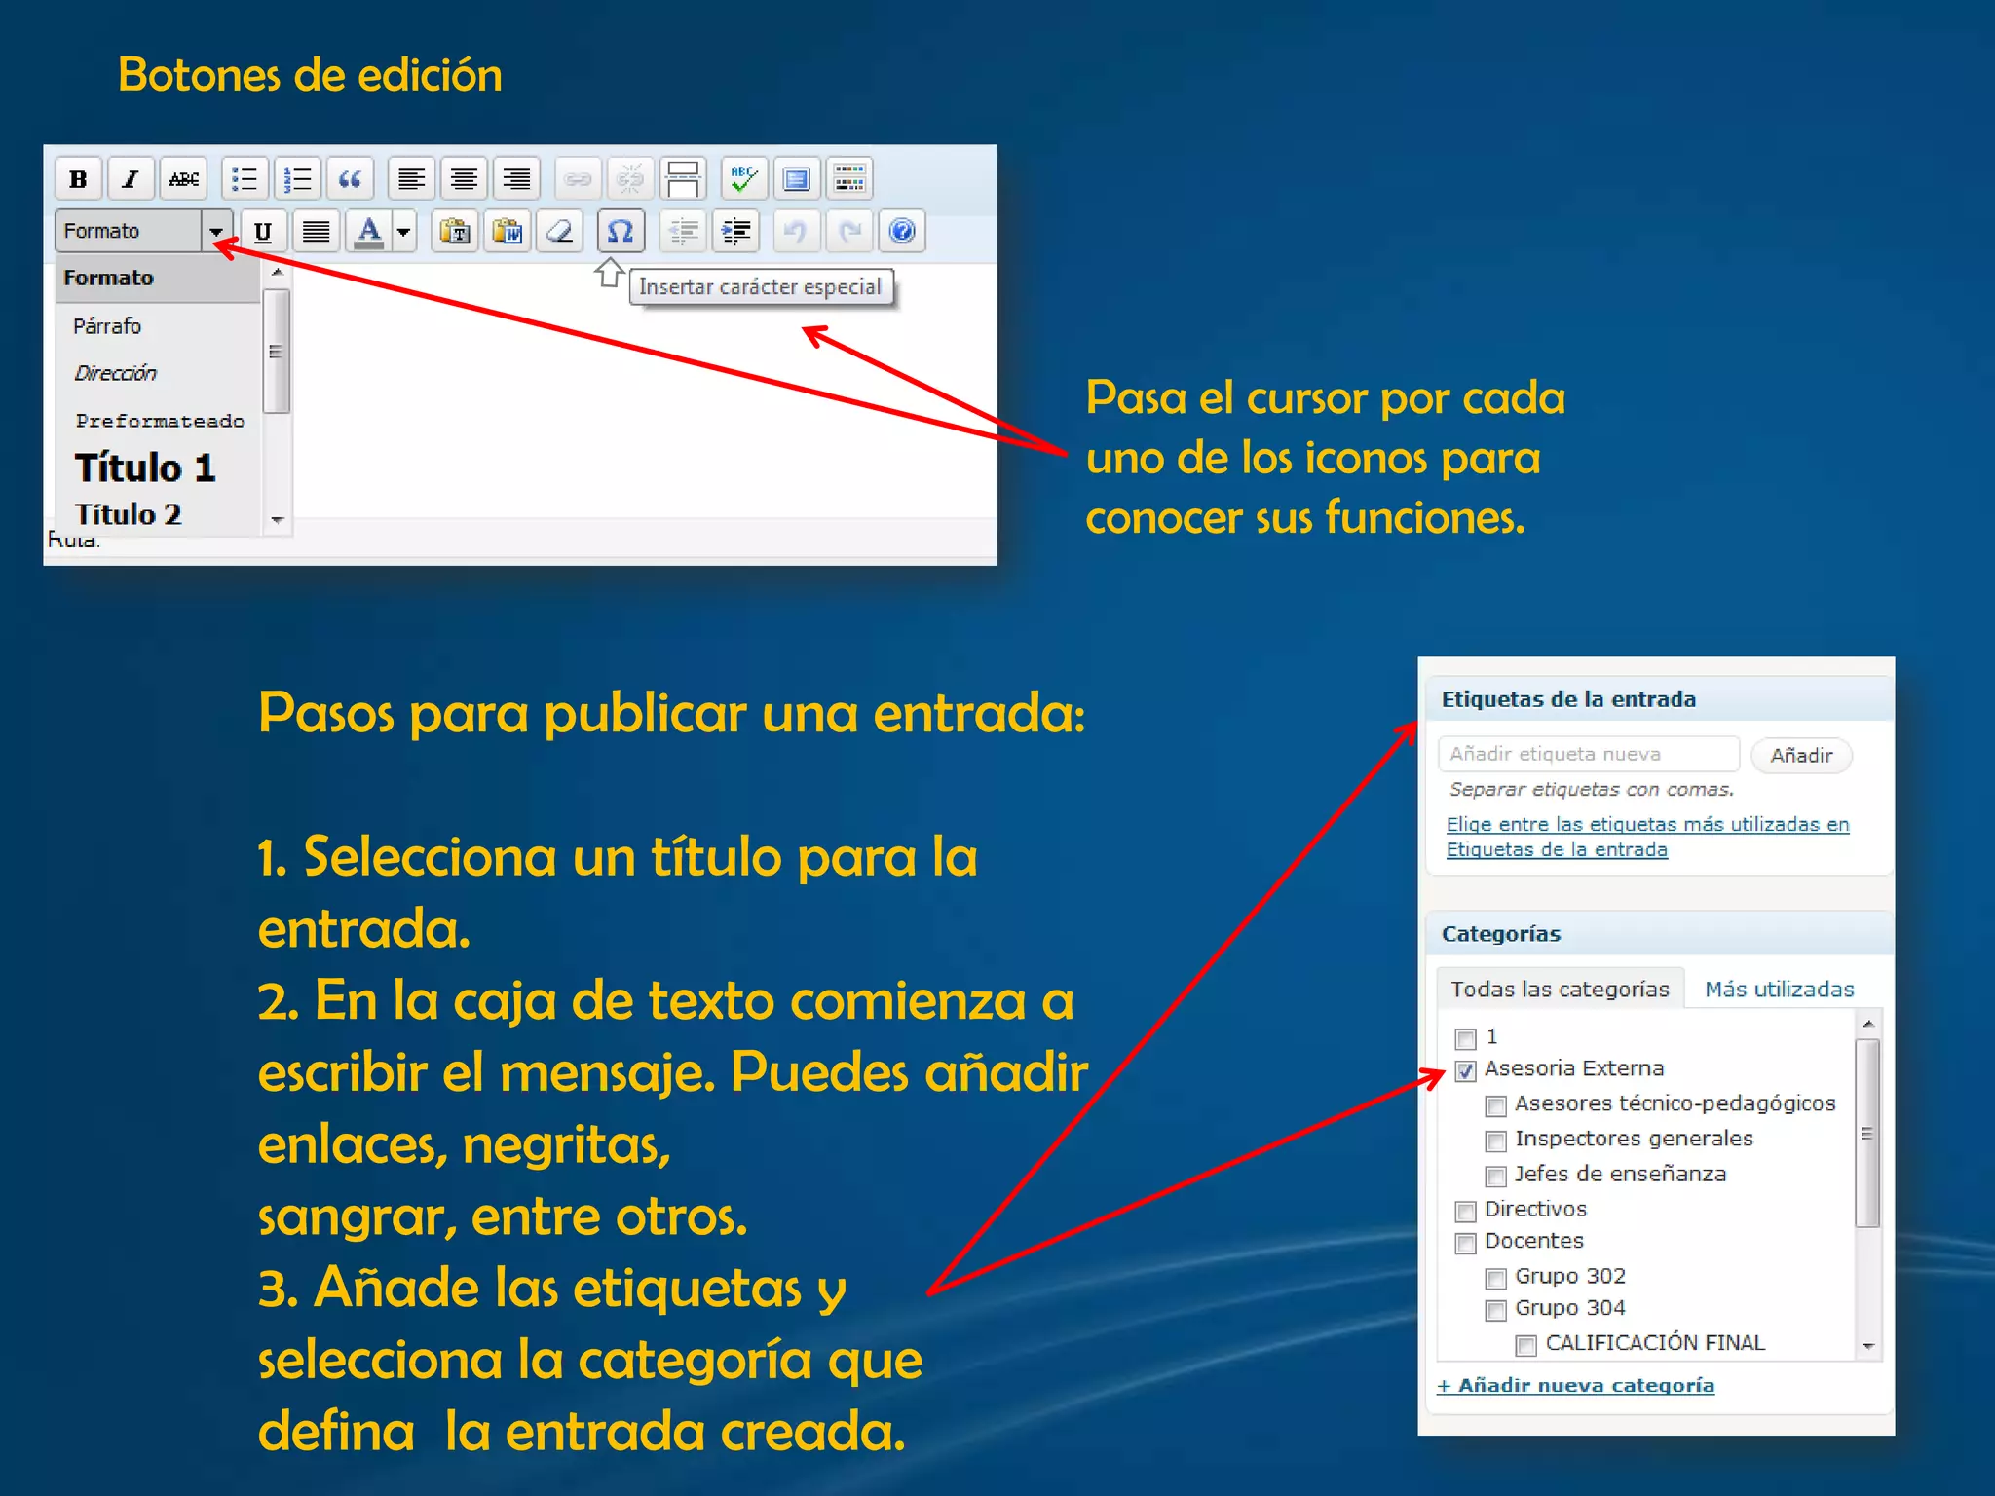Check Directivos category
This screenshot has height=1496, width=1995.
click(1465, 1211)
